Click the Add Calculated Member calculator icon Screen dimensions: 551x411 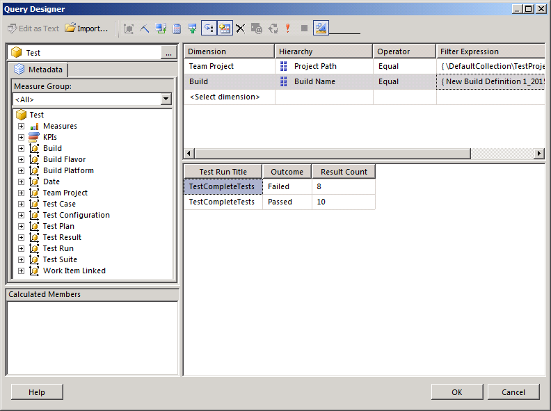tap(177, 29)
